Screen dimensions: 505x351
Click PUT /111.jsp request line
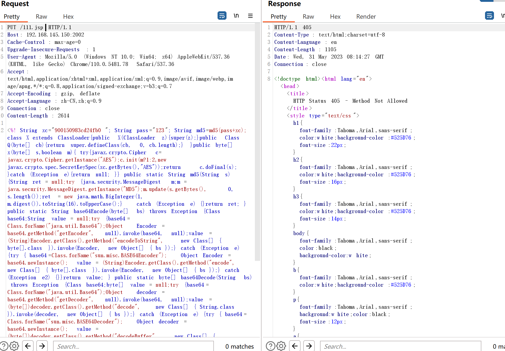tap(39, 27)
